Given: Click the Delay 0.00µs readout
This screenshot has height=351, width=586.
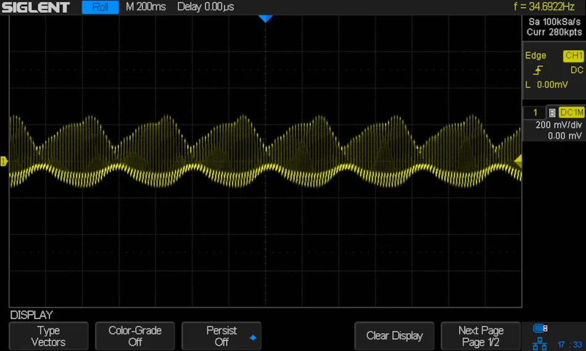Looking at the screenshot, I should (205, 7).
